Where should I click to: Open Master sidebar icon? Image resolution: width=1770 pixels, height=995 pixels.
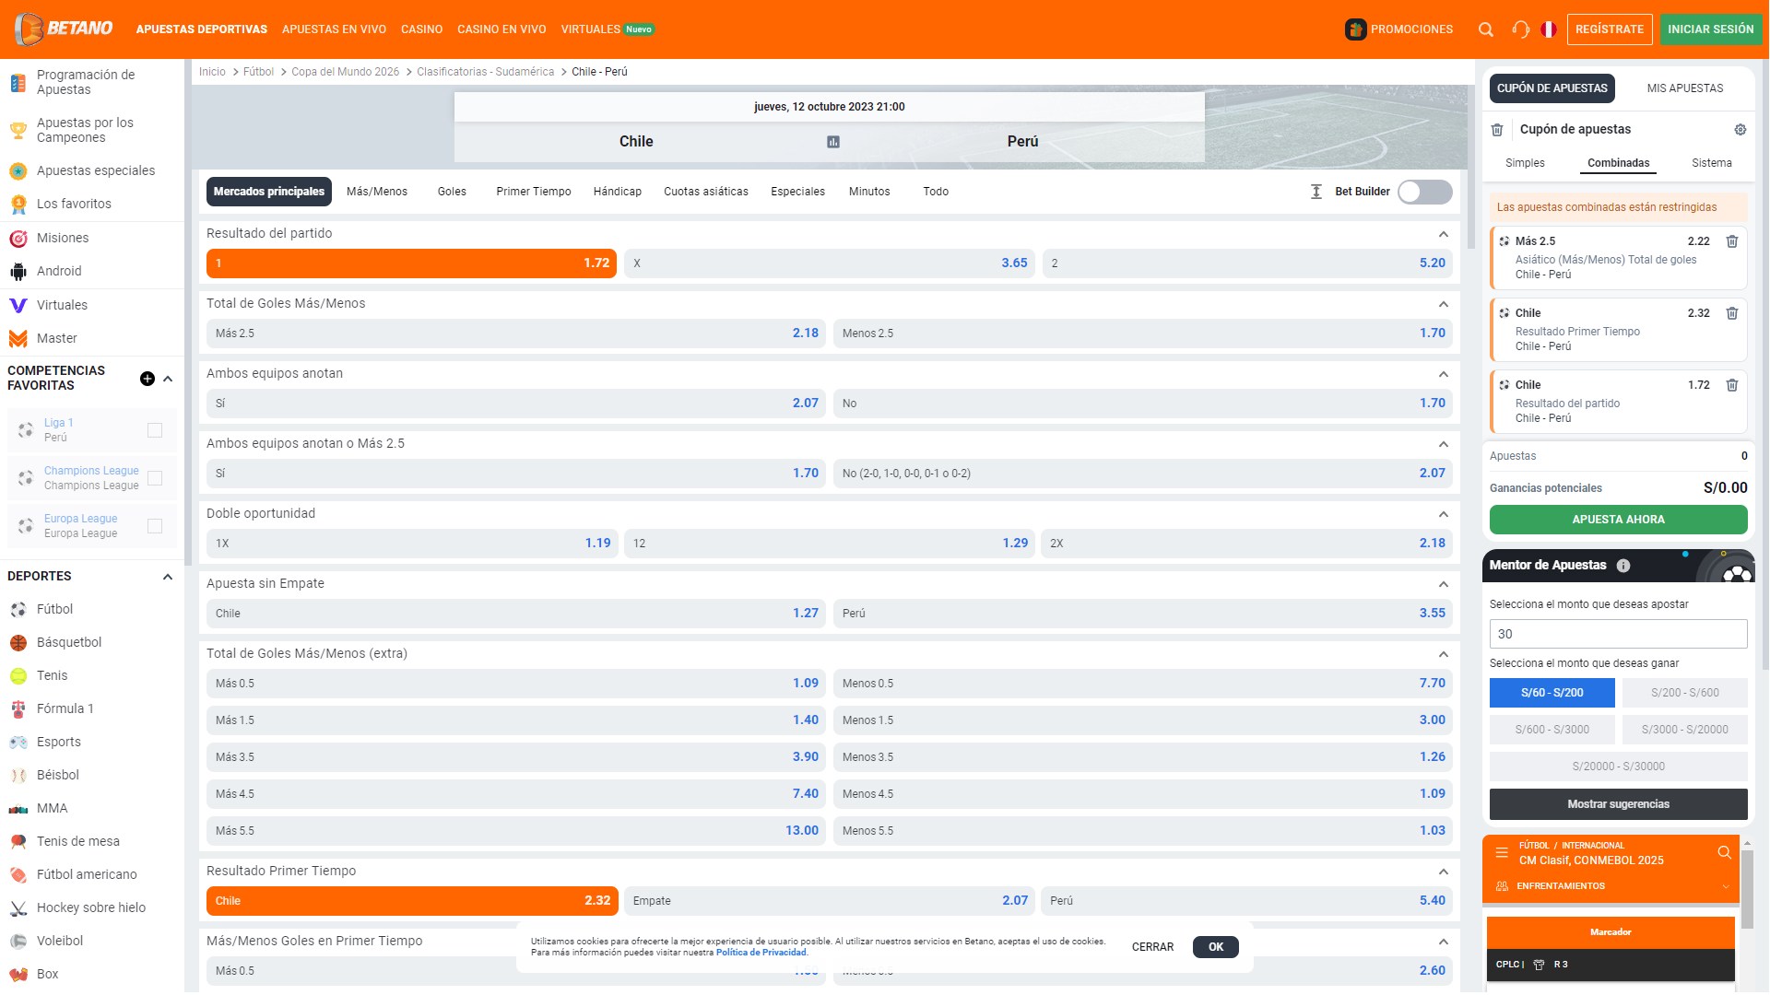[18, 339]
